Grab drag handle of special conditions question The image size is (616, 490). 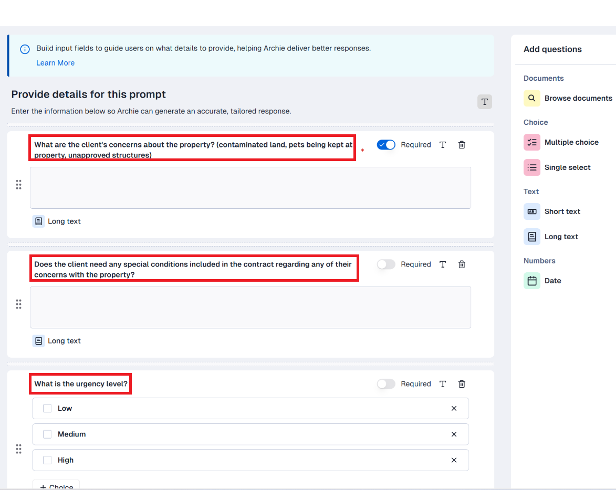(18, 304)
